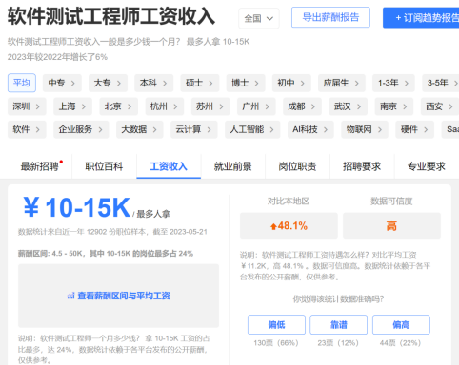The image size is (459, 365).
Task: Open the 全国 region dropdown
Action: click(x=259, y=18)
